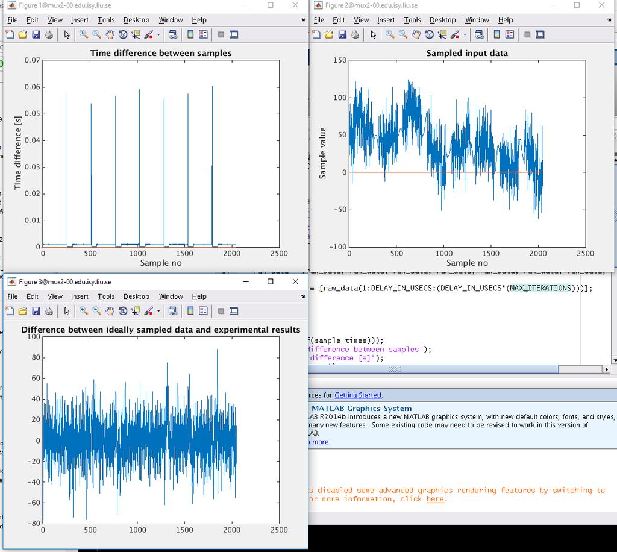Dock Figure 3 using menu bar arrow
Viewport: 617px width, 552px height.
click(x=302, y=296)
